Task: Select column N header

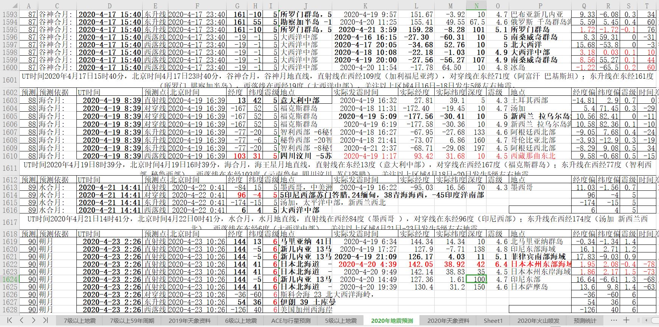Action: click(x=476, y=6)
